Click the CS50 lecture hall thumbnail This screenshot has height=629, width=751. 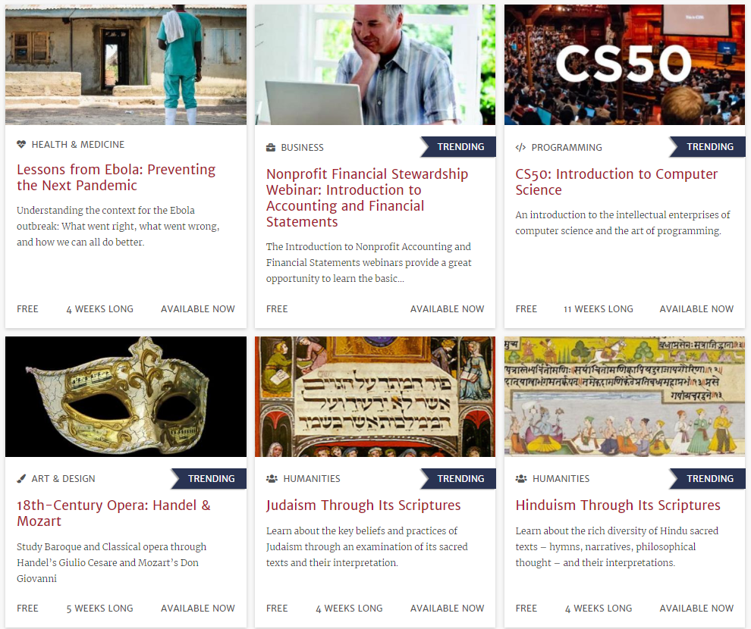pyautogui.click(x=624, y=65)
